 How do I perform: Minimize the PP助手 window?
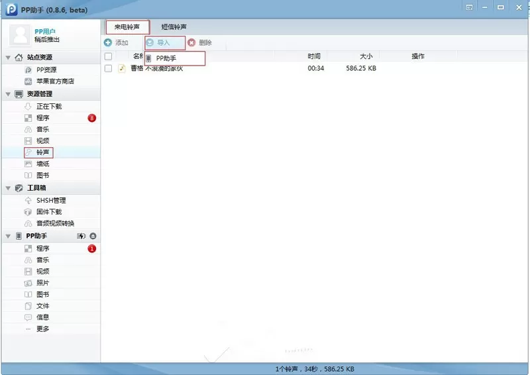click(485, 7)
